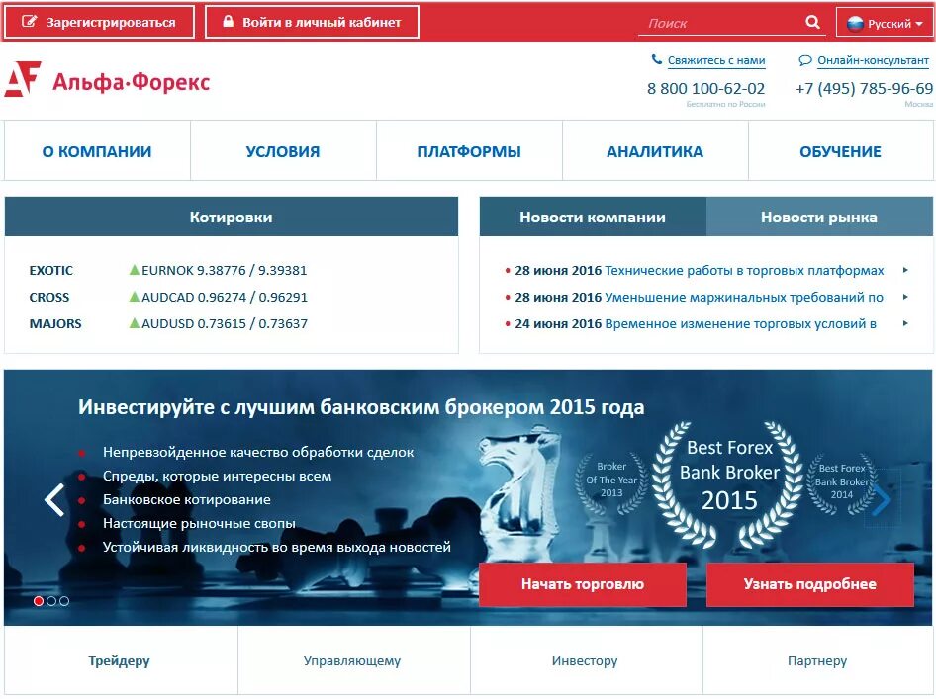Open the Онлайн-консультант link

pyautogui.click(x=873, y=60)
